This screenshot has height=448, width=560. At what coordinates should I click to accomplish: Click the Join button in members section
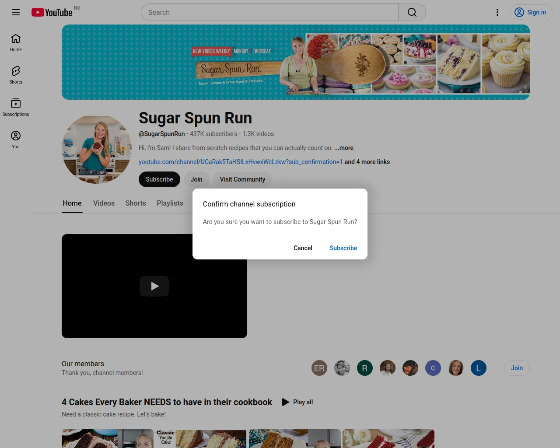(516, 368)
